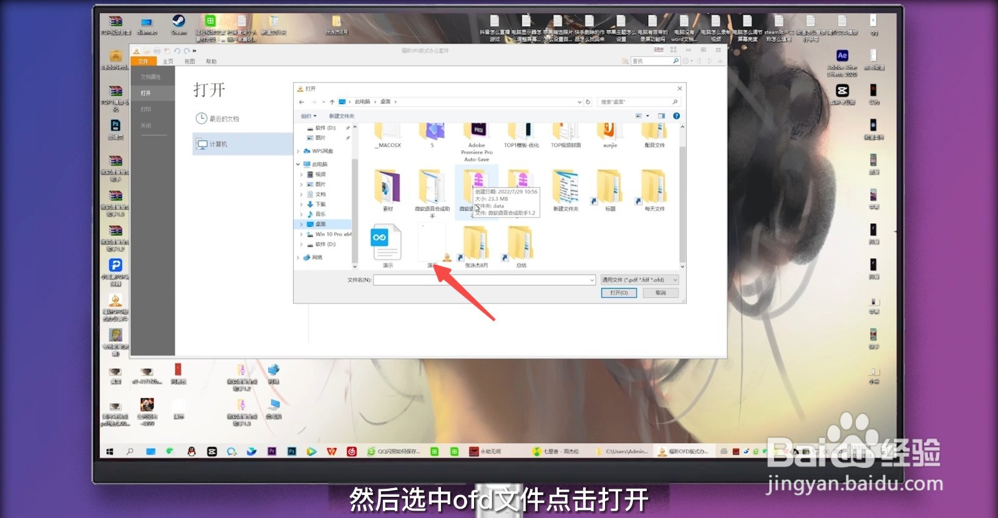
Task: Click the redo icon in quick access toolbar
Action: coord(187,51)
